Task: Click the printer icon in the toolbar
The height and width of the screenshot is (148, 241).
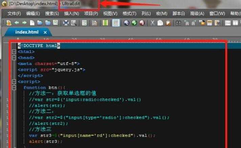Action: [66, 23]
